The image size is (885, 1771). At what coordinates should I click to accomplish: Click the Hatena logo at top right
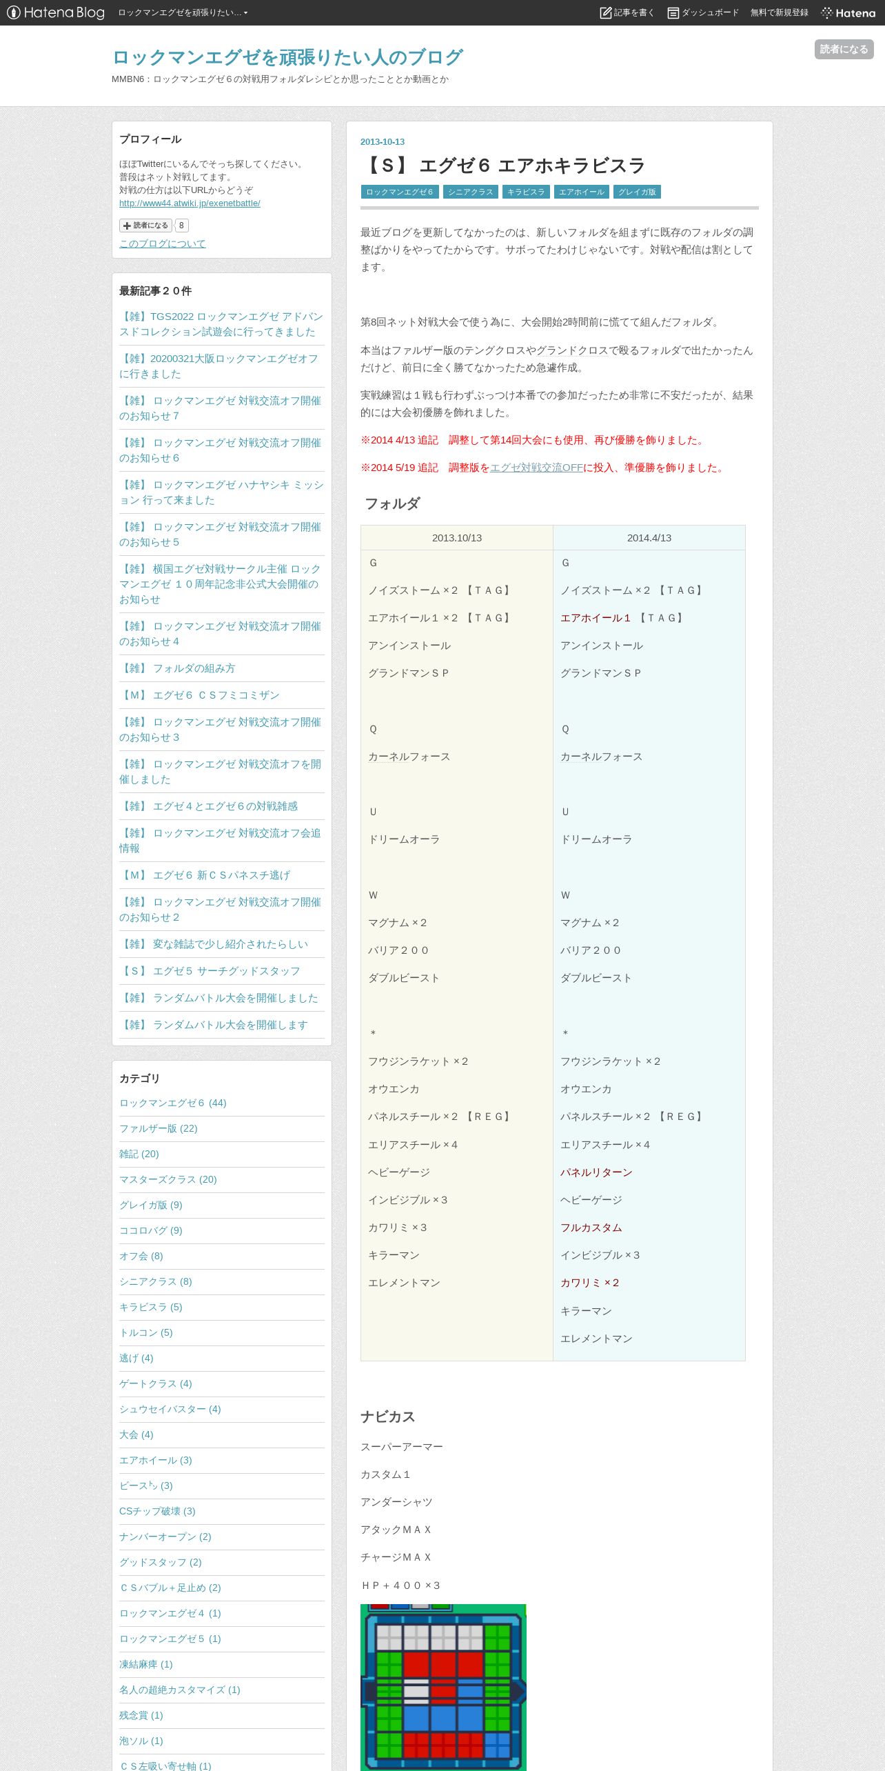coord(848,12)
